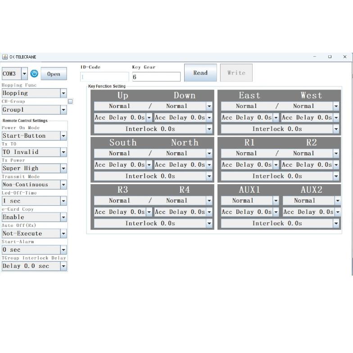Click the Write button
353x353 pixels.
click(236, 73)
